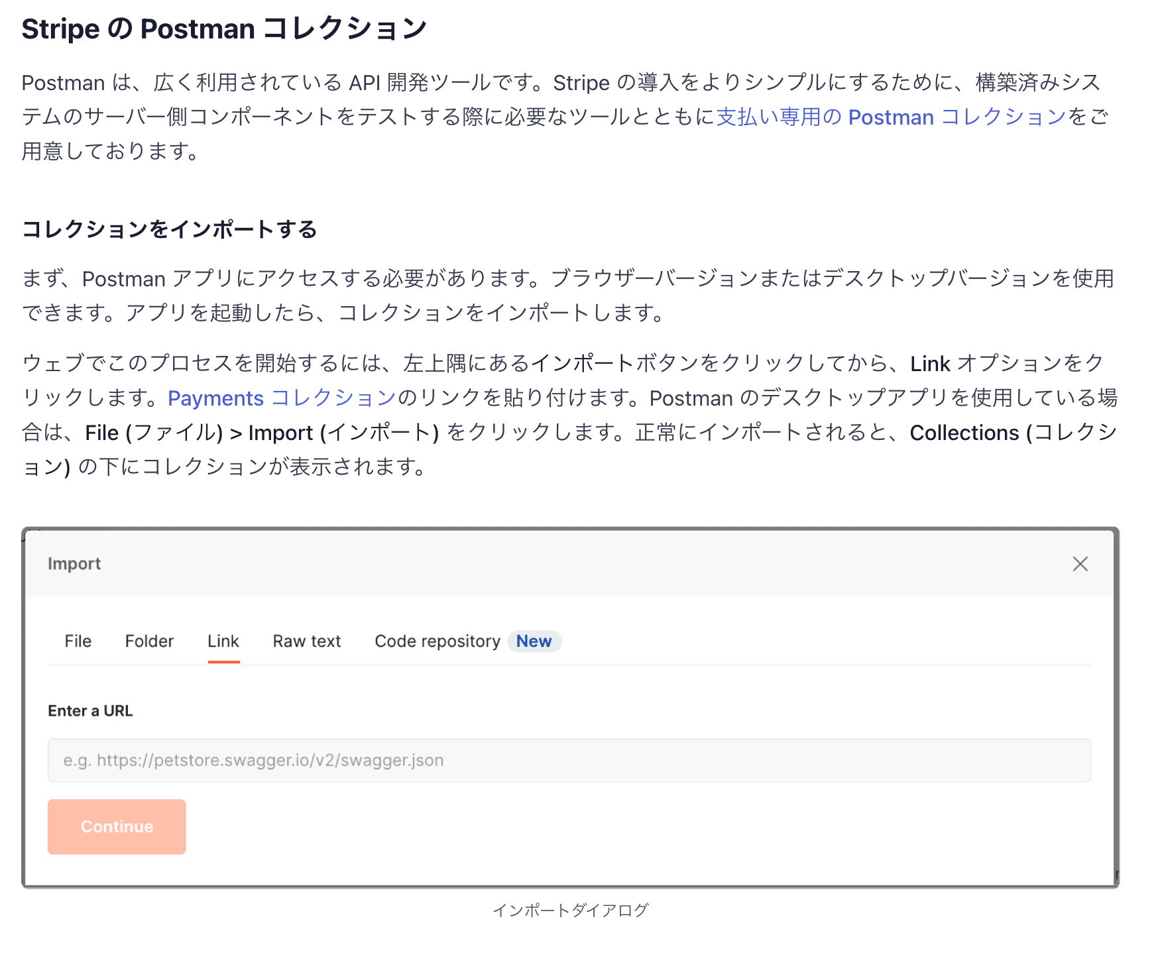The height and width of the screenshot is (953, 1160).
Task: Close the Import dialog with the X icon
Action: tap(1080, 564)
